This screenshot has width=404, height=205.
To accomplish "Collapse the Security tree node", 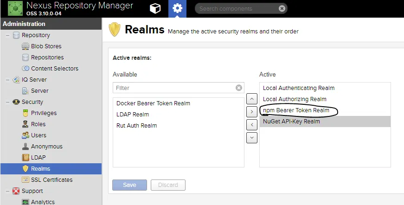I will coord(7,102).
